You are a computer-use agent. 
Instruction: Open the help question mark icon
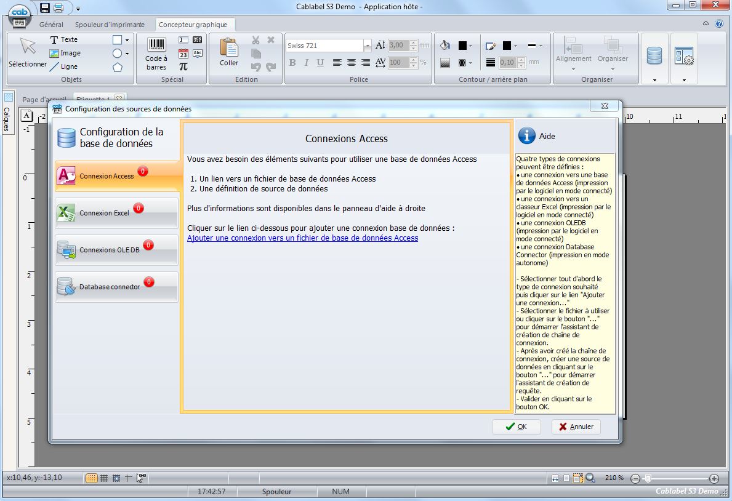(719, 23)
